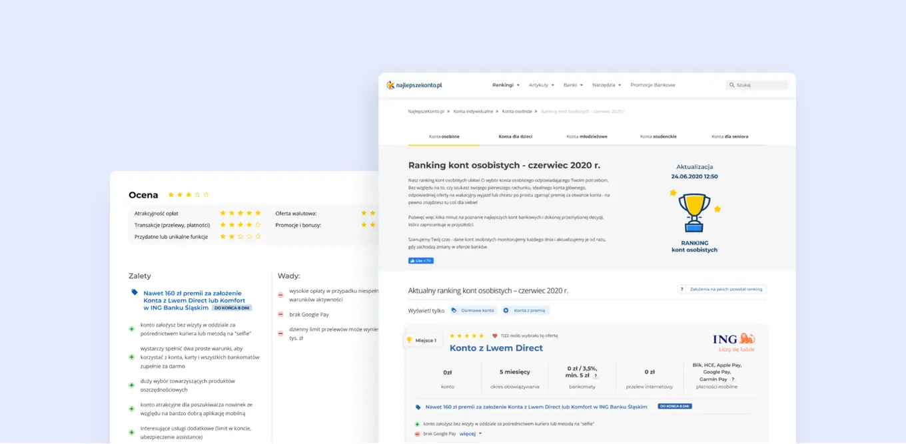906x444 pixels.
Task: Click the green plus icon in ranking card
Action: (418, 424)
